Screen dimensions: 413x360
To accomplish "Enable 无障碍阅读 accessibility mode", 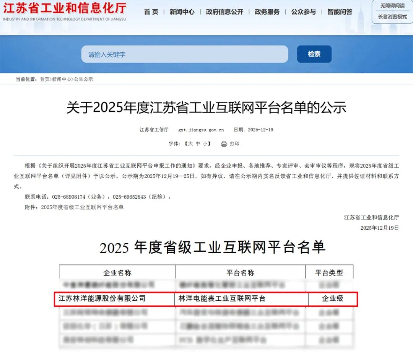I will coord(392,6).
